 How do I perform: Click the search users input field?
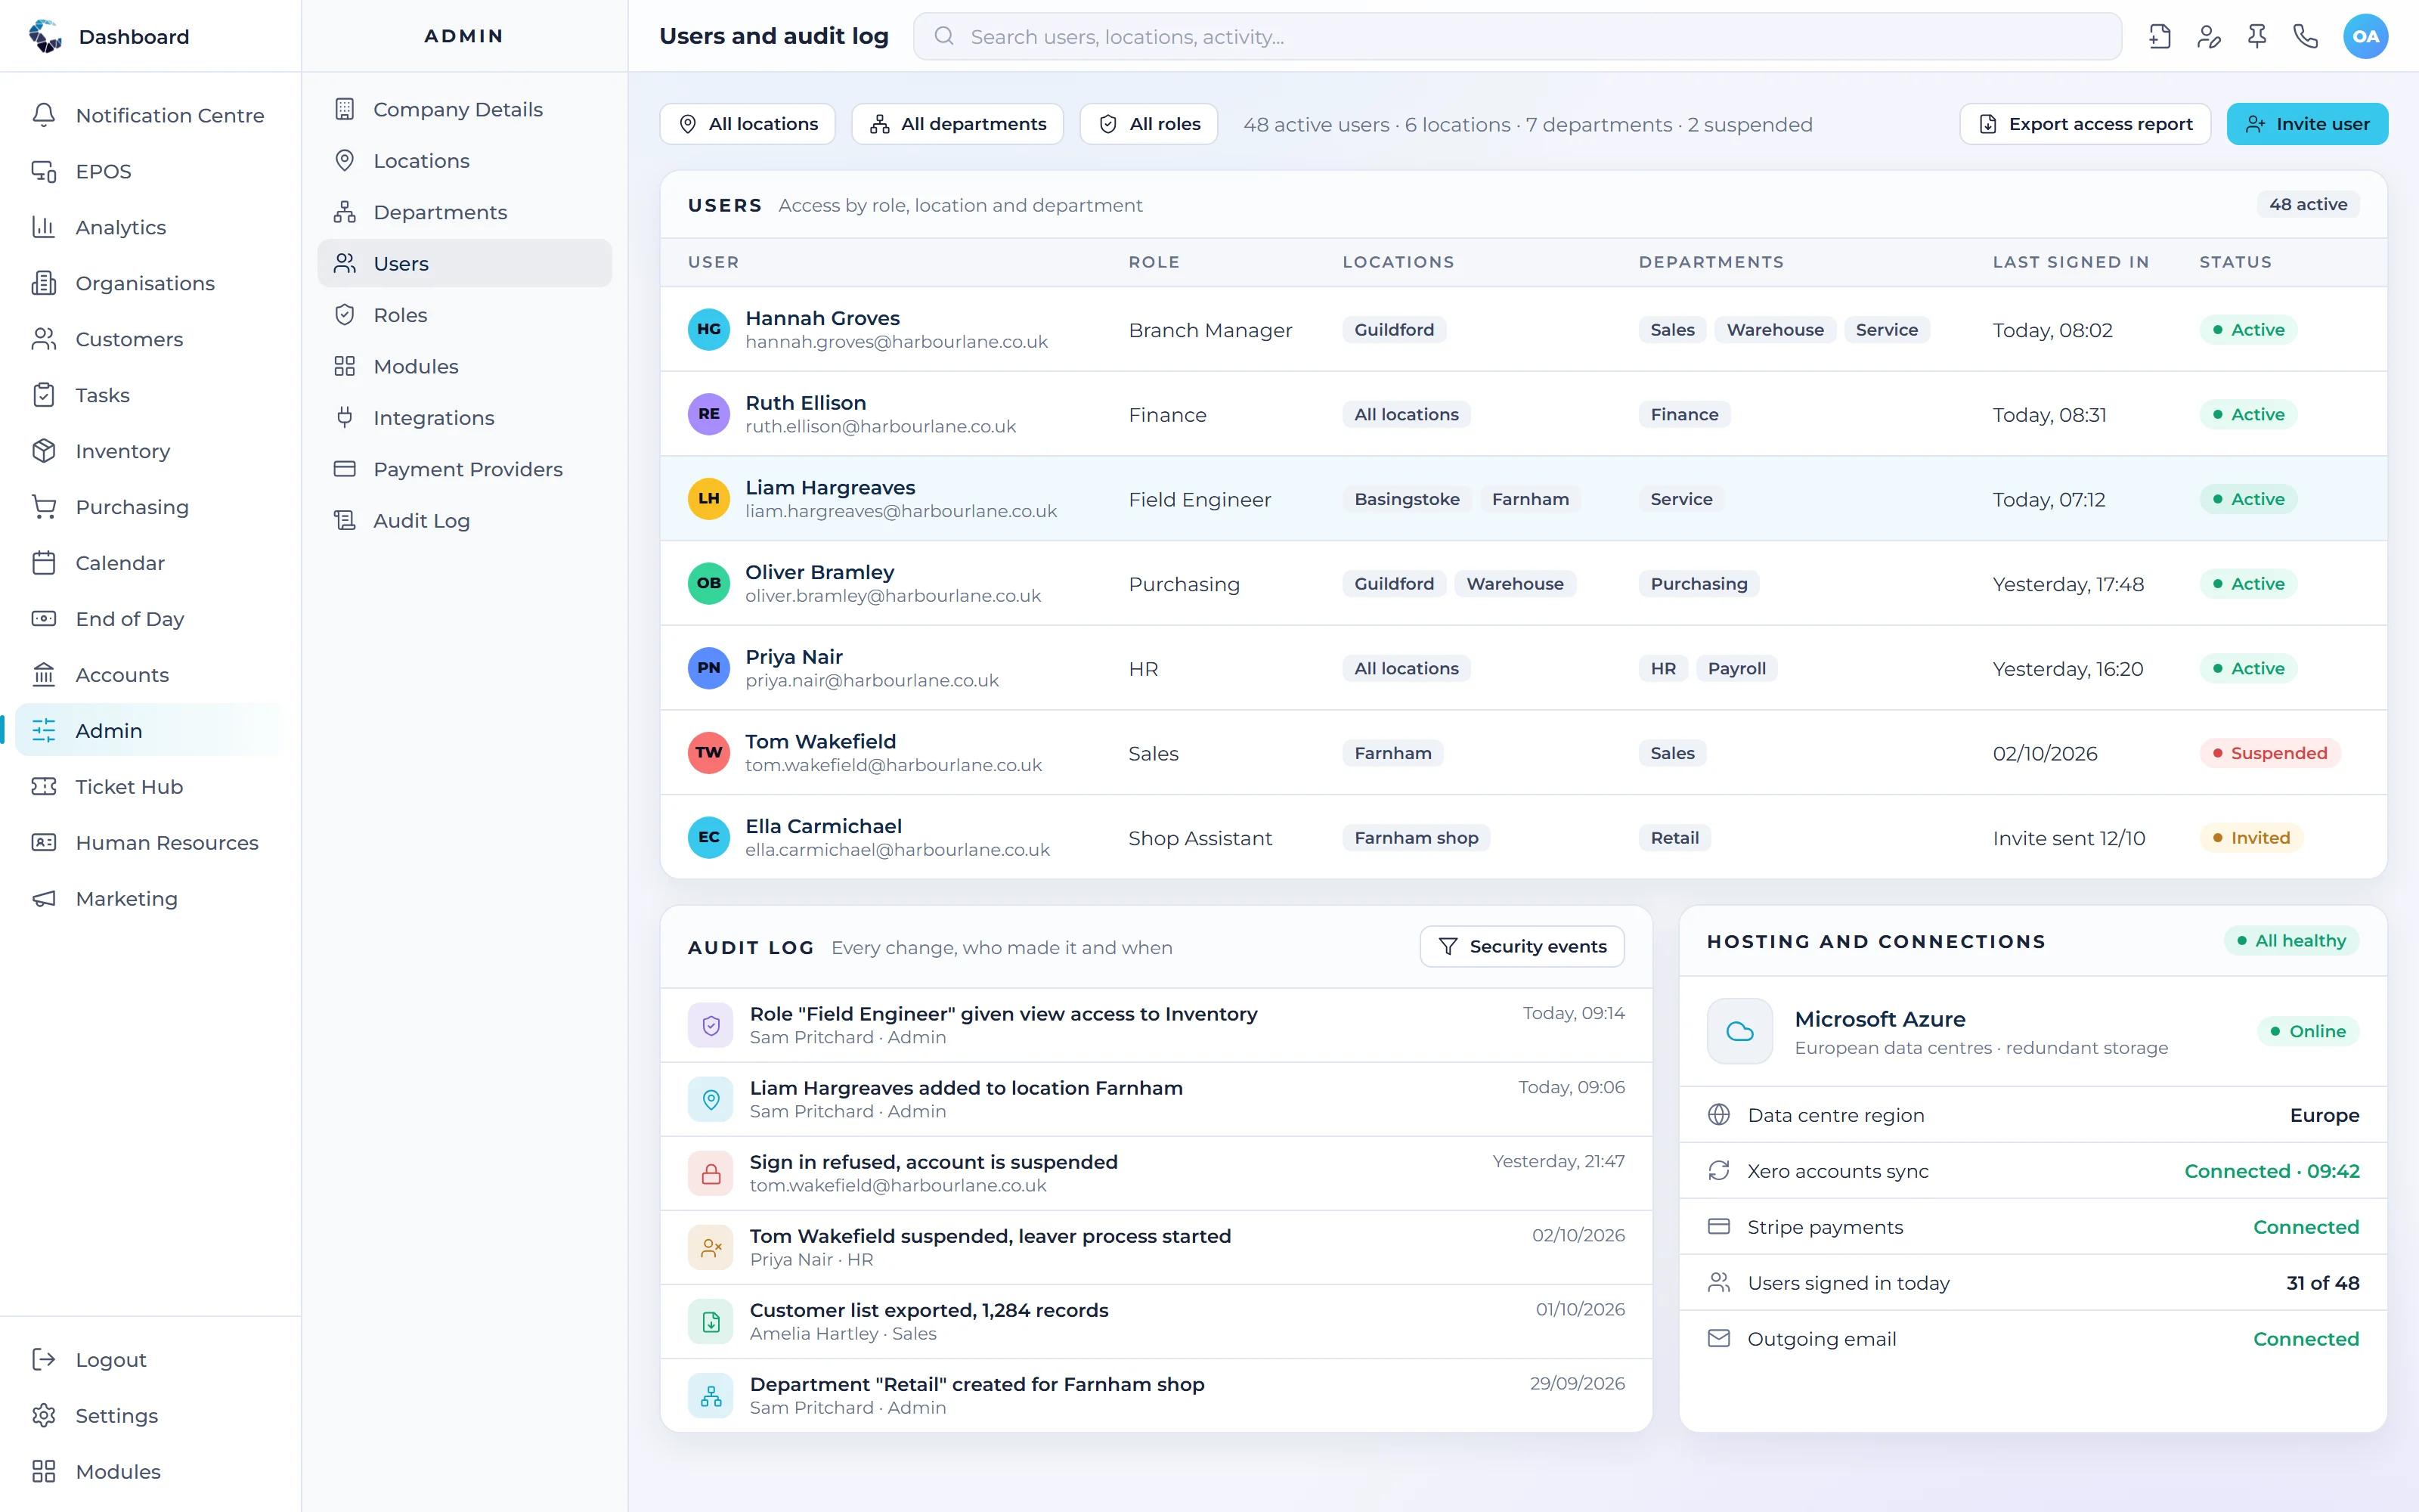click(x=1517, y=37)
